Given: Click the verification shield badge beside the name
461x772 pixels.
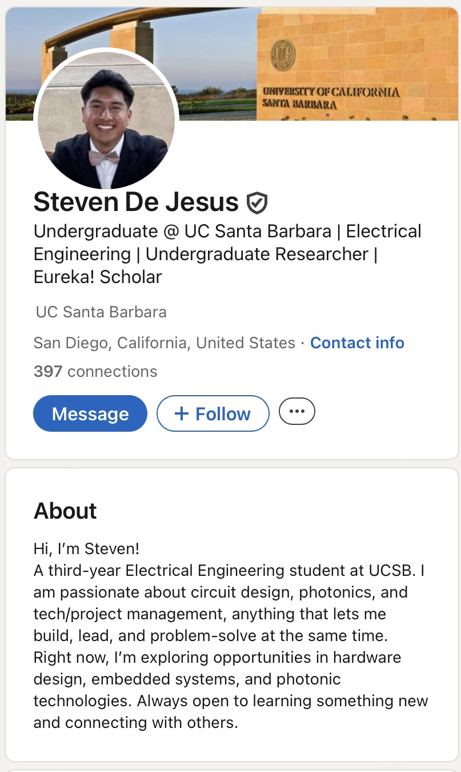Looking at the screenshot, I should coord(257,203).
